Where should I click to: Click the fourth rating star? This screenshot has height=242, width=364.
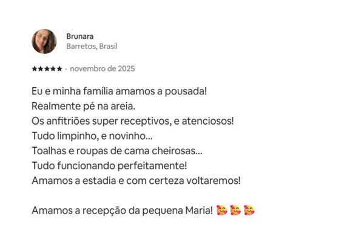[53, 69]
